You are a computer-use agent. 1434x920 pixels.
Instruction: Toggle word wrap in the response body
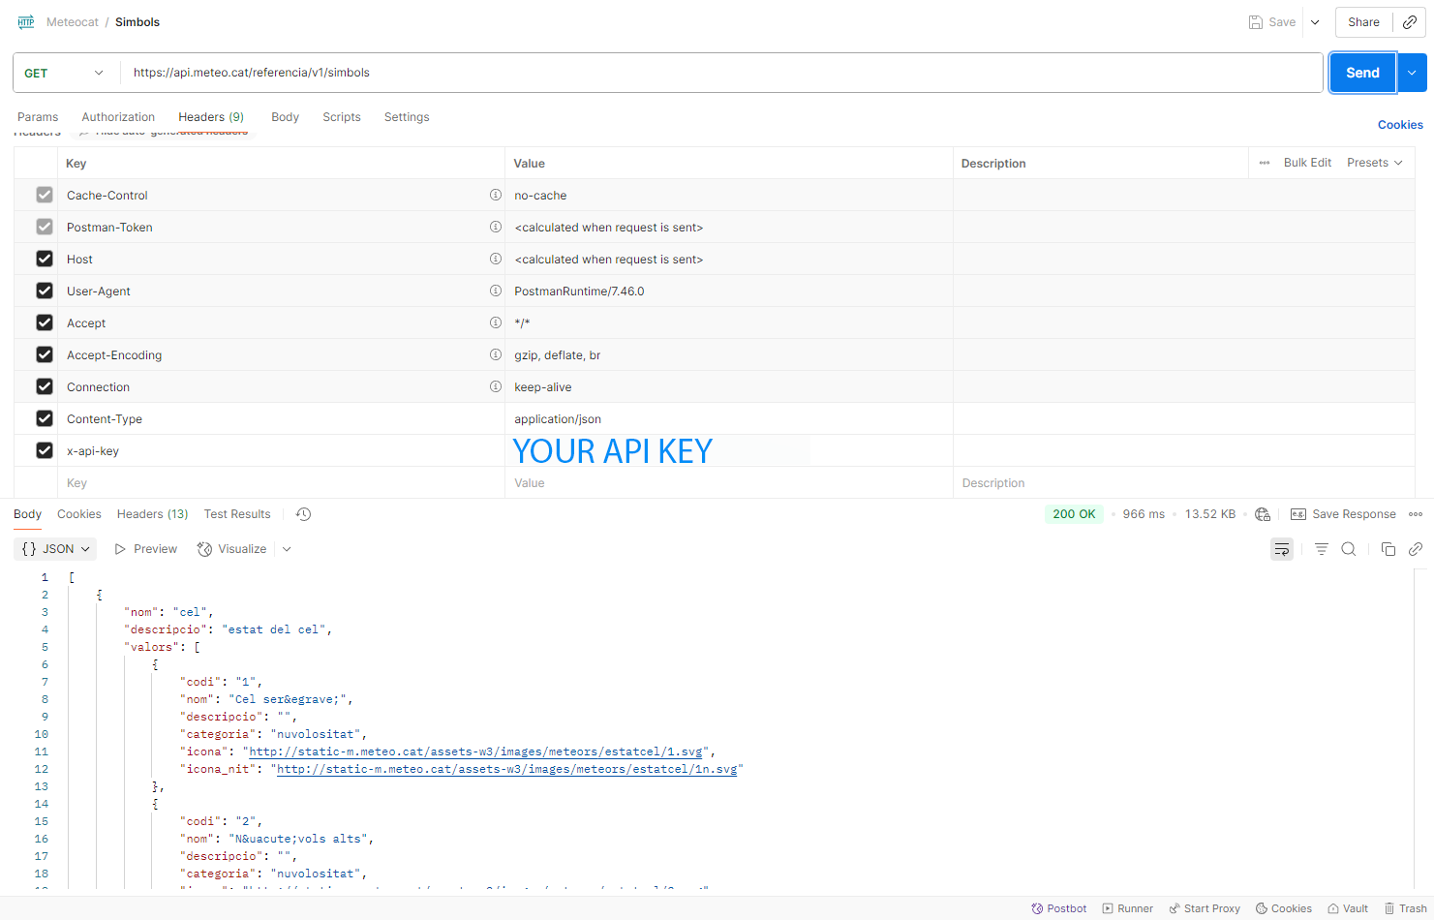point(1282,549)
